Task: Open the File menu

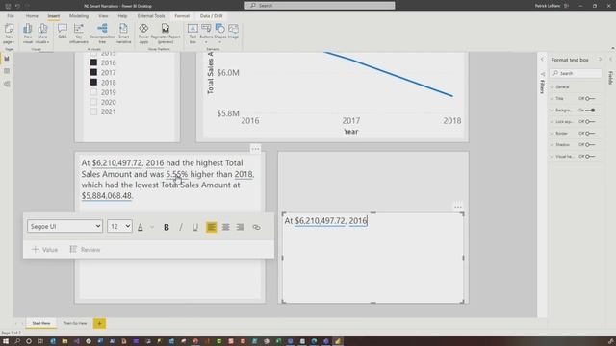Action: tap(11, 16)
